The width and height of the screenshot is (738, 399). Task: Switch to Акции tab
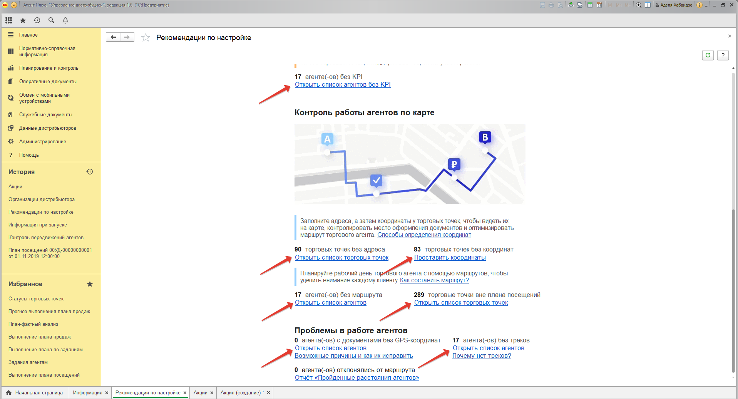(x=200, y=392)
